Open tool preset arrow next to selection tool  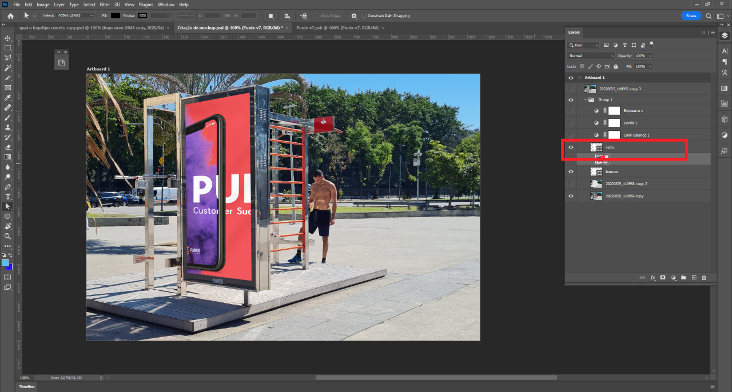pyautogui.click(x=35, y=16)
